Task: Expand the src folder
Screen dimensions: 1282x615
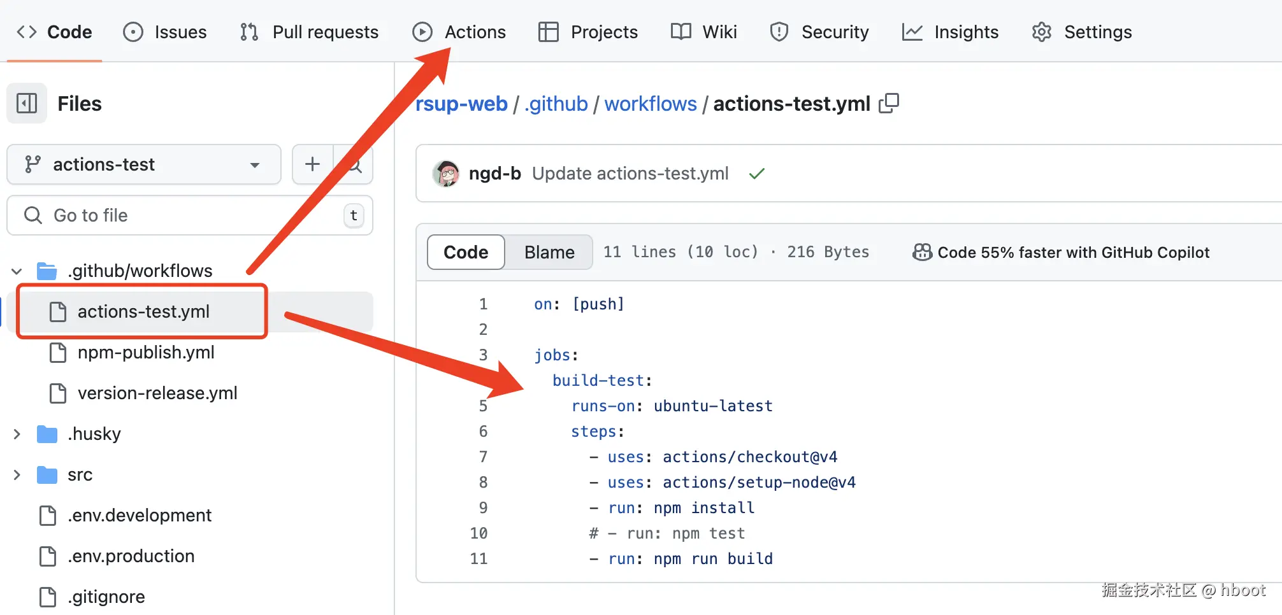Action: point(17,475)
